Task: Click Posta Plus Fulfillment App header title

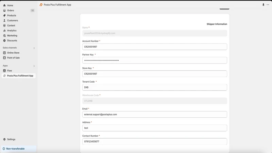Action: pyautogui.click(x=57, y=5)
